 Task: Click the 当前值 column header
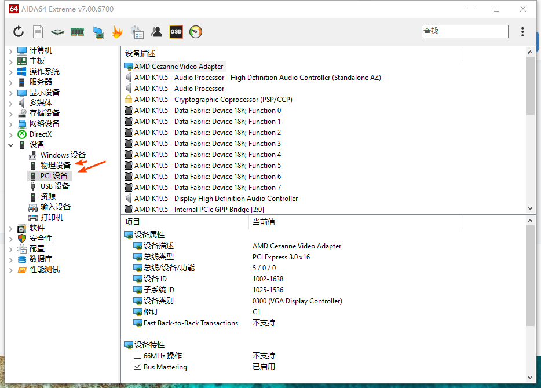tap(264, 222)
